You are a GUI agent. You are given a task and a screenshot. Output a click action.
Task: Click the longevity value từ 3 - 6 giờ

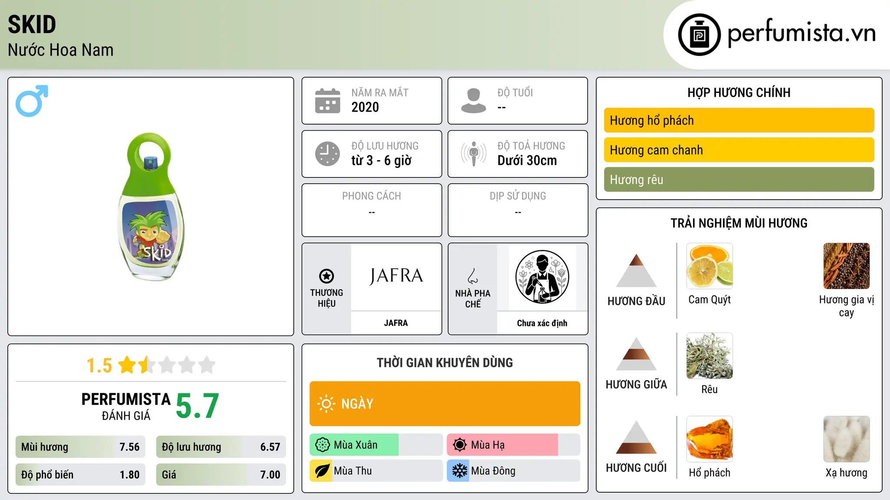coord(381,161)
